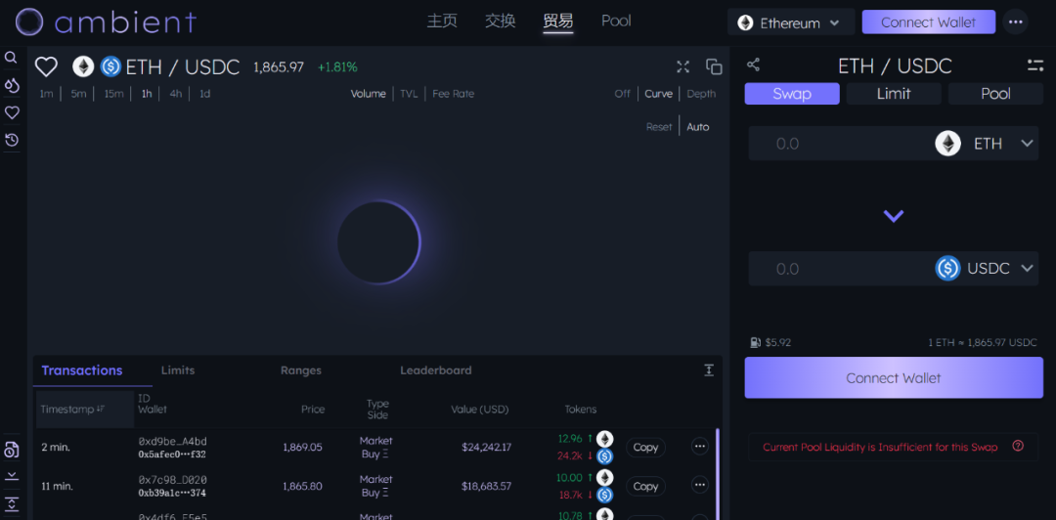Reverse tokens with the purple arrow
Screen dimensions: 1056x520
893,216
